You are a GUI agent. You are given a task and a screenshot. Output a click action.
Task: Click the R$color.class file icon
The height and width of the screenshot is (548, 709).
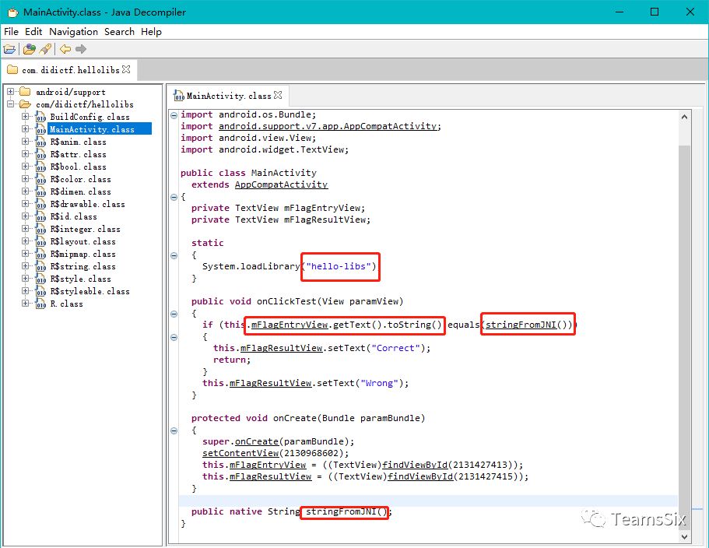[x=40, y=180]
